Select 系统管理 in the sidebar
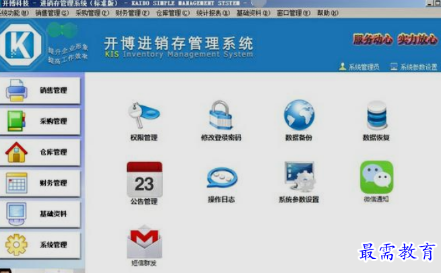The width and height of the screenshot is (441, 273). click(40, 245)
